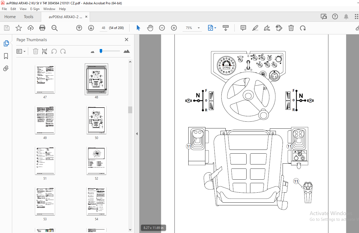
Task: Rotate view with the toolbar rotate icon
Action: (x=303, y=28)
